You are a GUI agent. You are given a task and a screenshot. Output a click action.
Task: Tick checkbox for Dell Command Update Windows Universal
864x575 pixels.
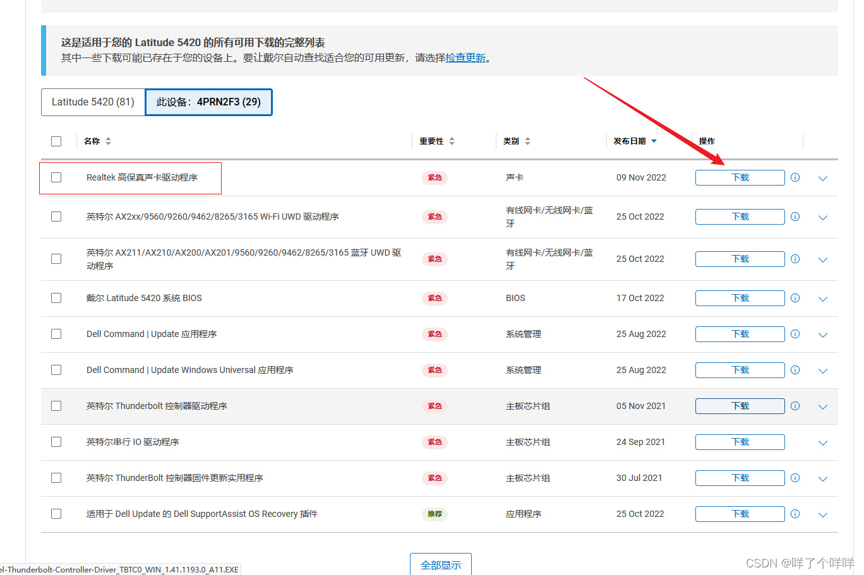pos(56,370)
